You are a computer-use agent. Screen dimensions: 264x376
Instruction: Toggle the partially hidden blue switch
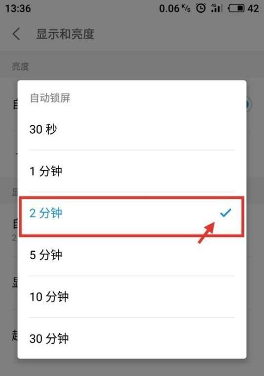coord(249,105)
